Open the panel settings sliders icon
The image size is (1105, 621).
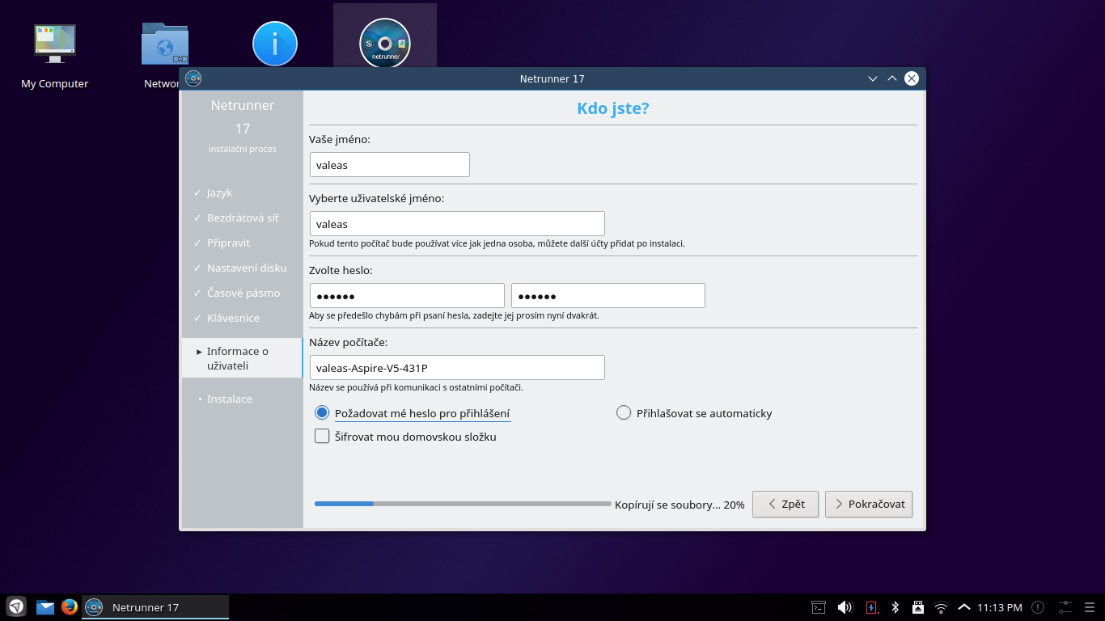(x=1065, y=606)
